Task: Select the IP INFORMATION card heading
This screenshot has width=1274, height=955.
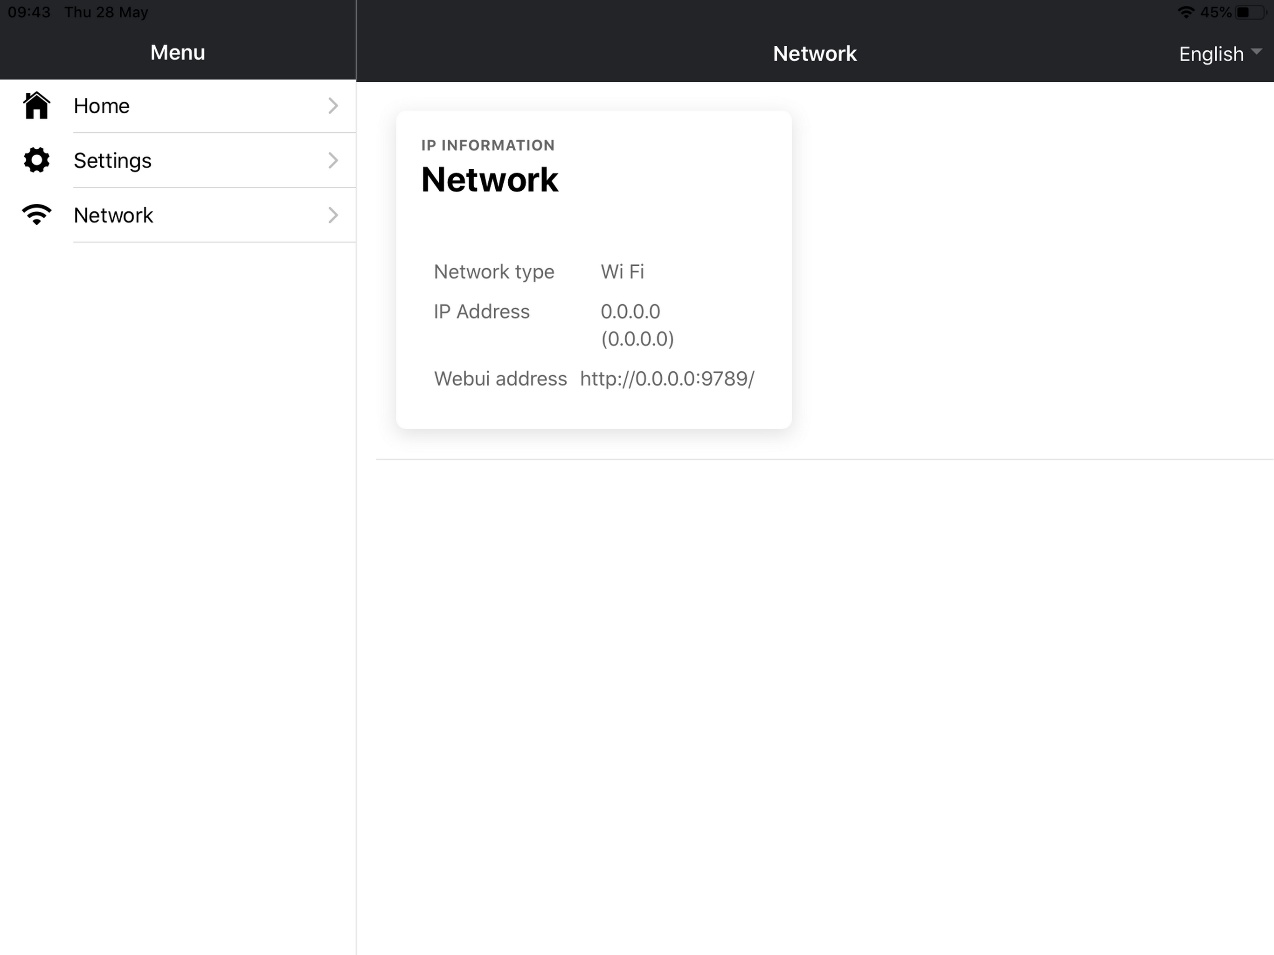Action: pos(487,145)
